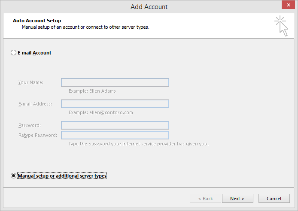Image resolution: width=298 pixels, height=211 pixels.
Task: Click the Retype Password label text
Action: click(38, 135)
